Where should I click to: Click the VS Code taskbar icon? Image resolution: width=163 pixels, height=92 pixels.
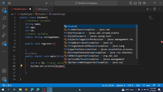coord(50,90)
